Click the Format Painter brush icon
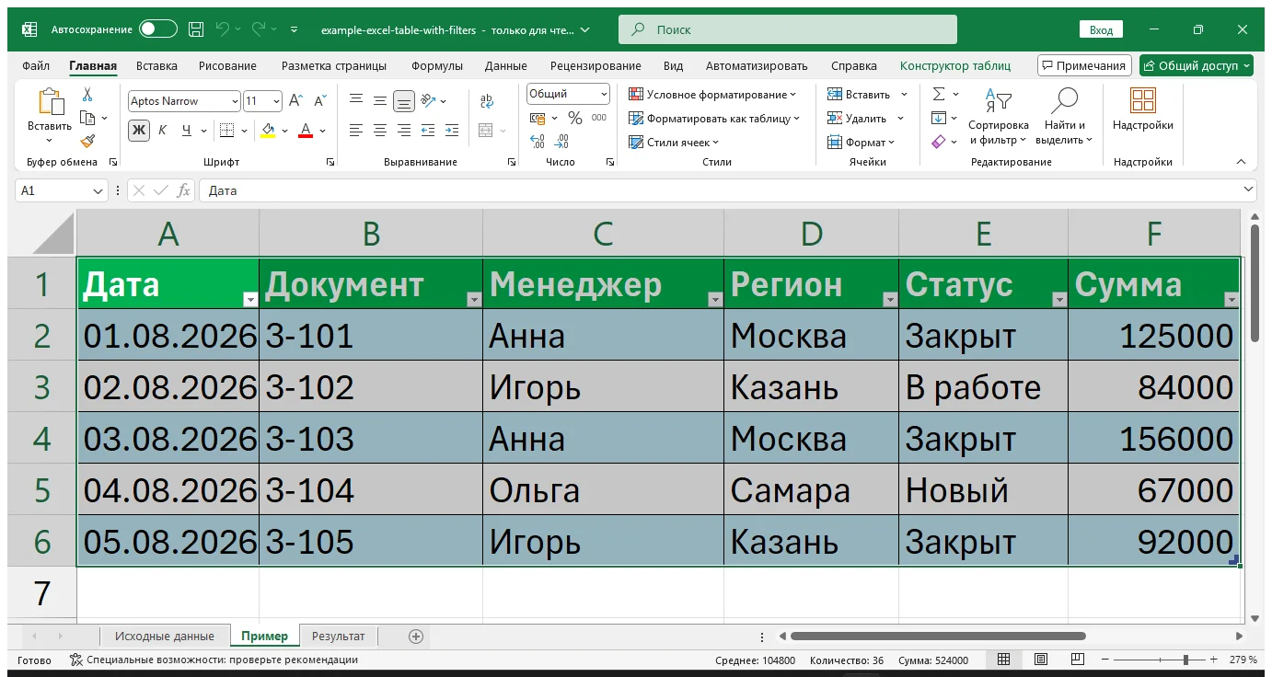Image resolution: width=1272 pixels, height=677 pixels. 87,142
